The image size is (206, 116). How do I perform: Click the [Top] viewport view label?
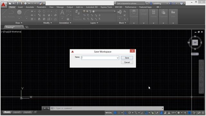pyautogui.click(x=6, y=32)
